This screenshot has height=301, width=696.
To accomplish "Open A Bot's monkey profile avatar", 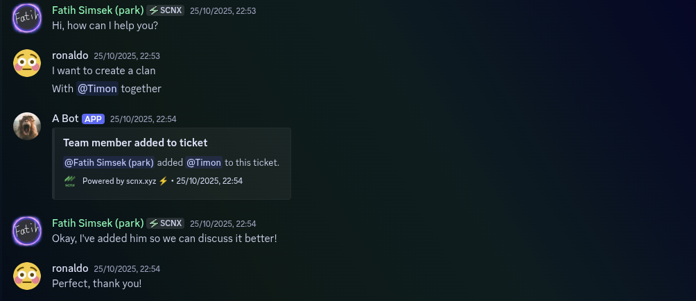I will pyautogui.click(x=27, y=126).
